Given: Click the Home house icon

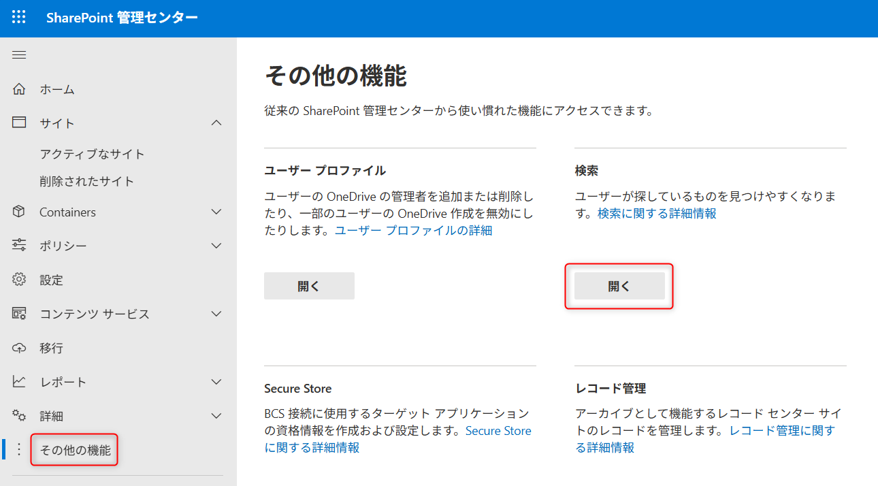Looking at the screenshot, I should [x=19, y=89].
